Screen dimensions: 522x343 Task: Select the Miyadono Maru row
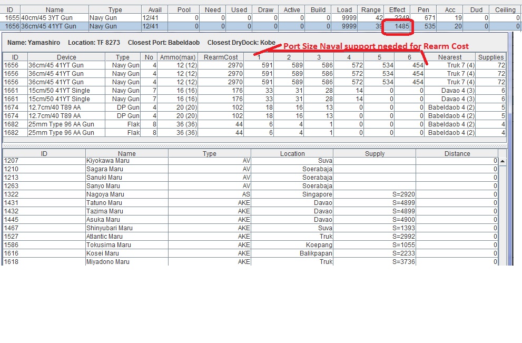point(251,261)
